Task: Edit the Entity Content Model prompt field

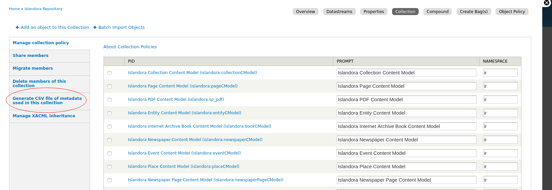Action: tap(407, 113)
